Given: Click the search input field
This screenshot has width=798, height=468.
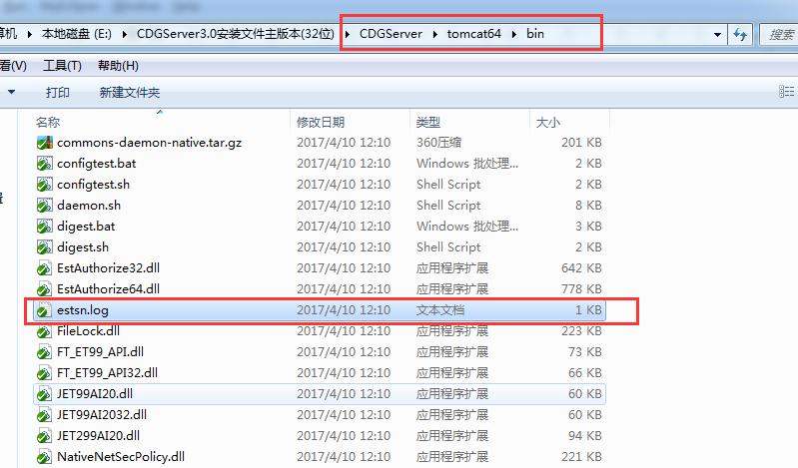Looking at the screenshot, I should pyautogui.click(x=779, y=35).
